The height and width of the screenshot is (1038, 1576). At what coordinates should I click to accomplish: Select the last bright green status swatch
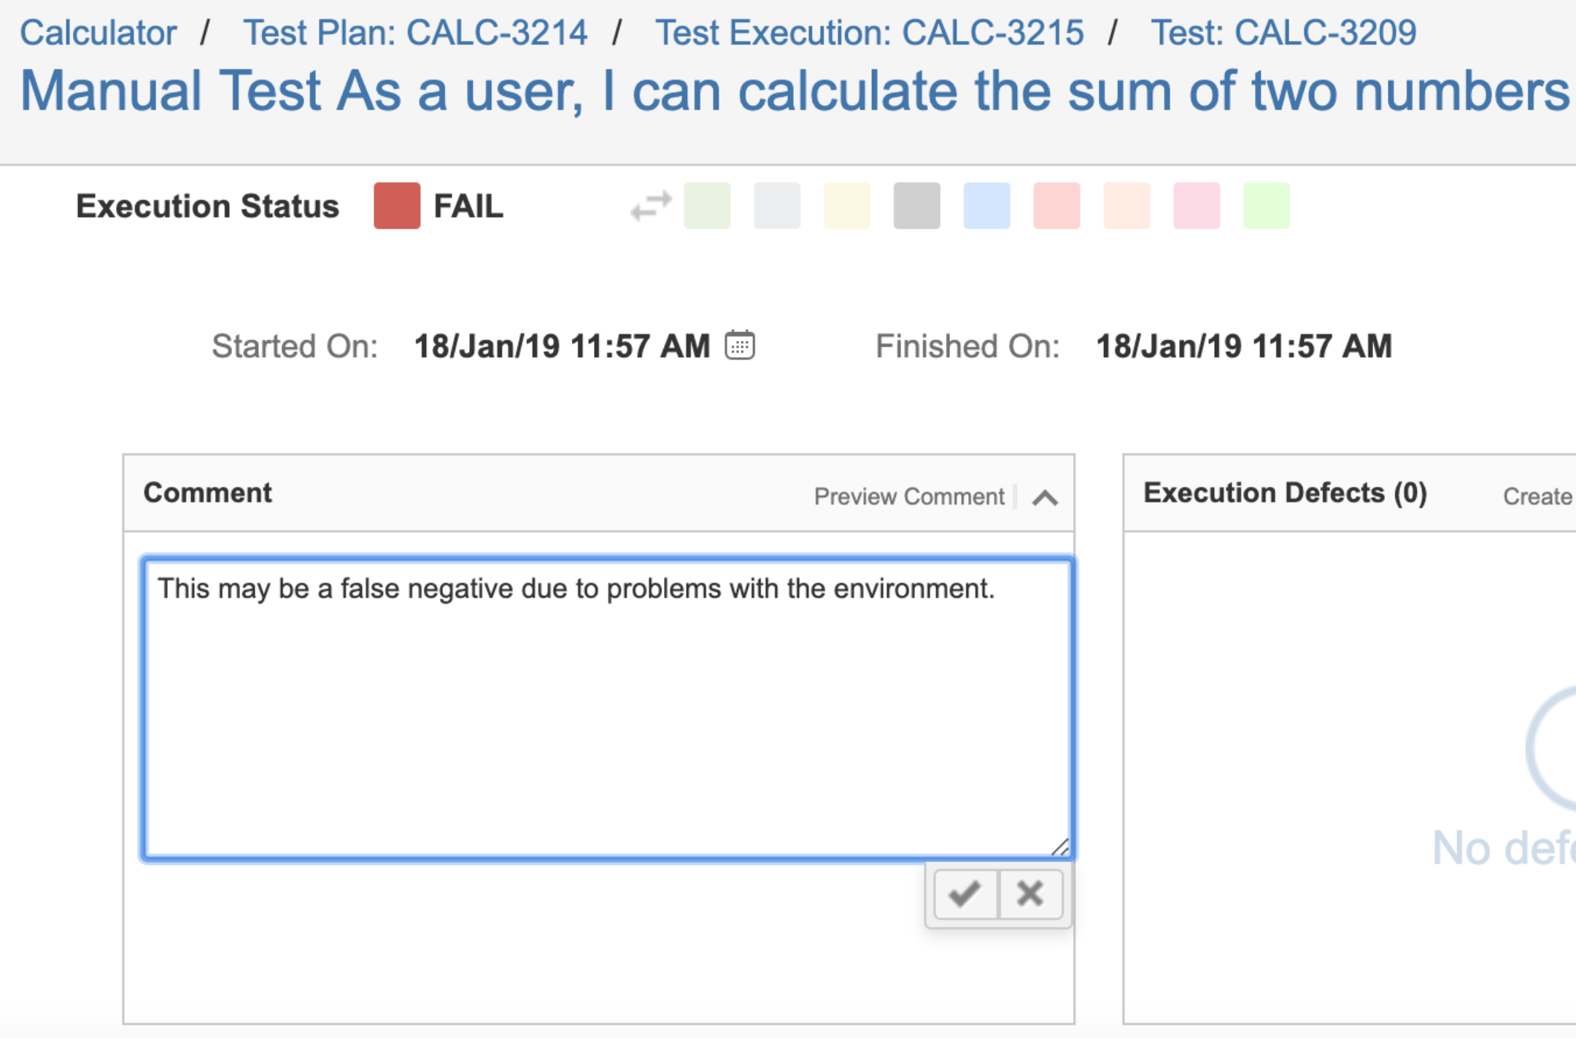click(1267, 206)
